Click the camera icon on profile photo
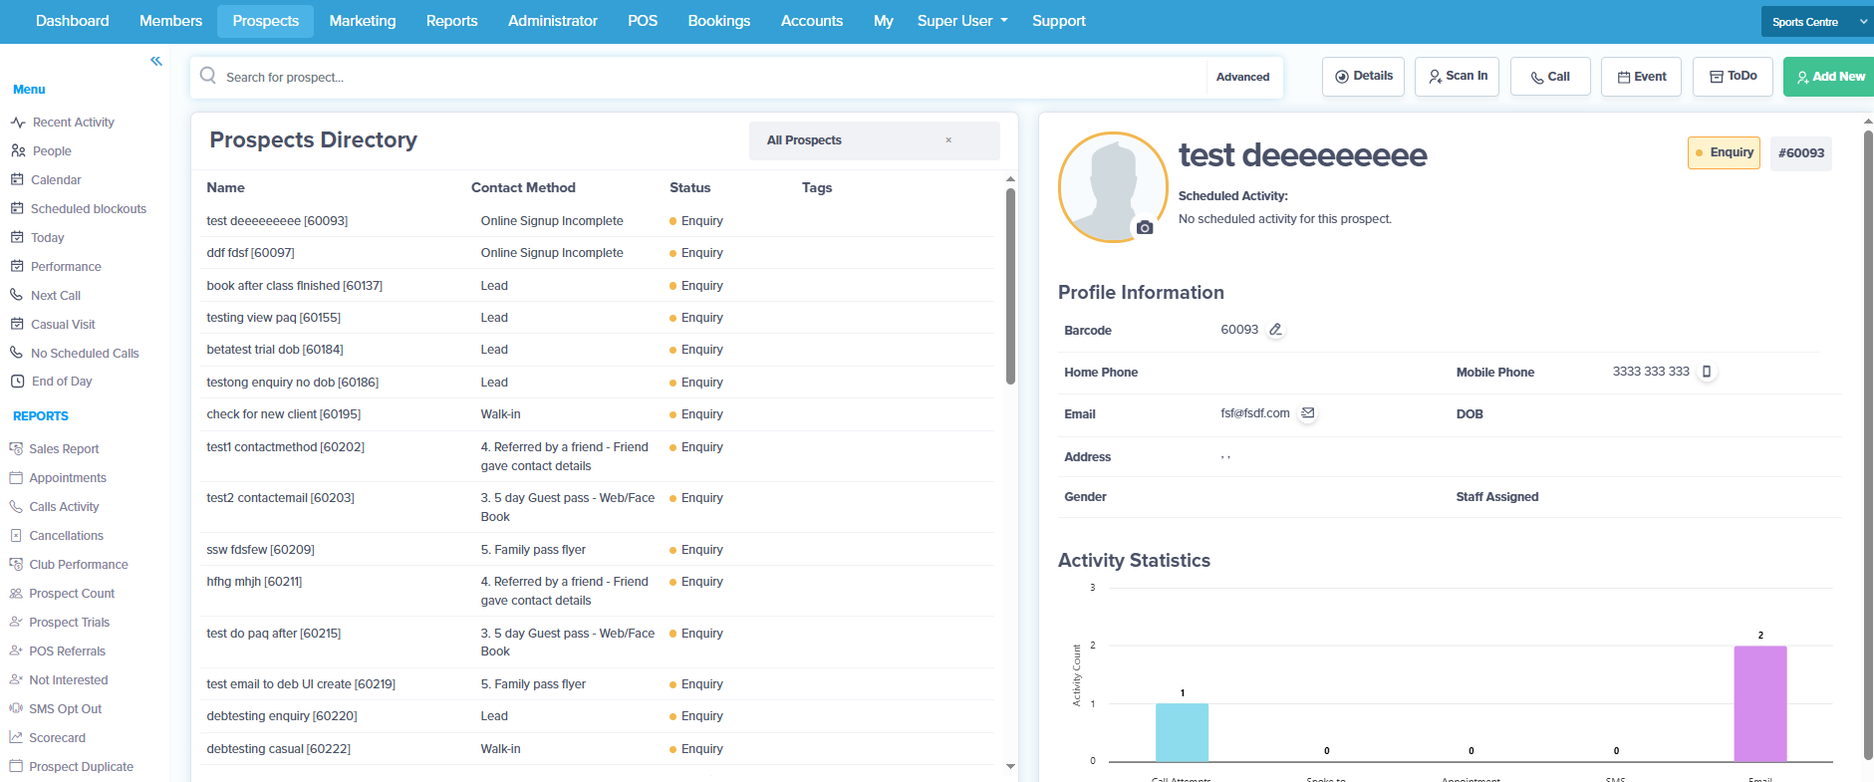Image resolution: width=1874 pixels, height=782 pixels. tap(1145, 228)
